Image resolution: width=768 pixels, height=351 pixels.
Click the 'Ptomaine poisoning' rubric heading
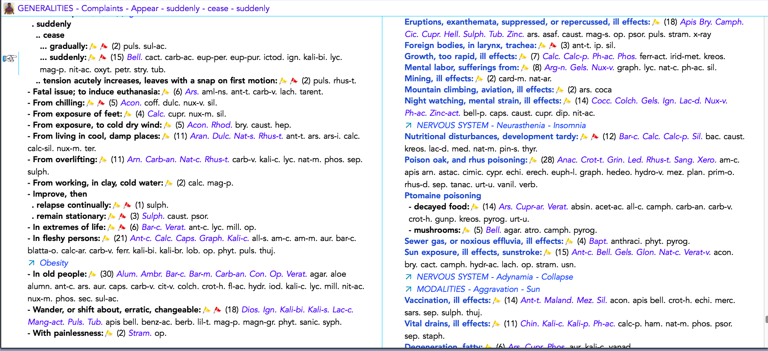443,195
